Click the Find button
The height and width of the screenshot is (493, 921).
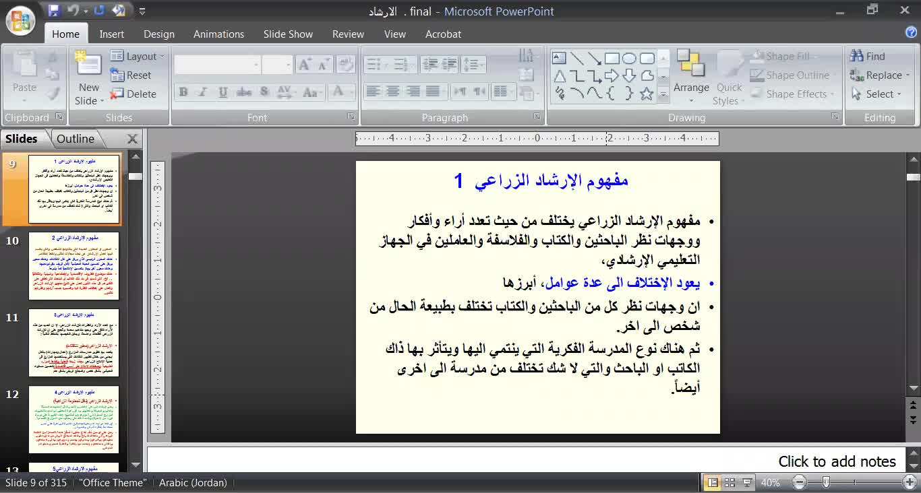[868, 57]
